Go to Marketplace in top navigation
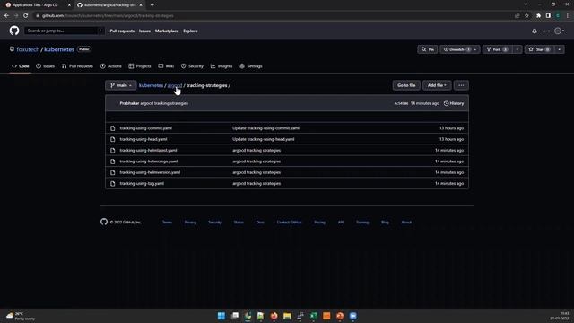This screenshot has width=574, height=323. [x=167, y=31]
